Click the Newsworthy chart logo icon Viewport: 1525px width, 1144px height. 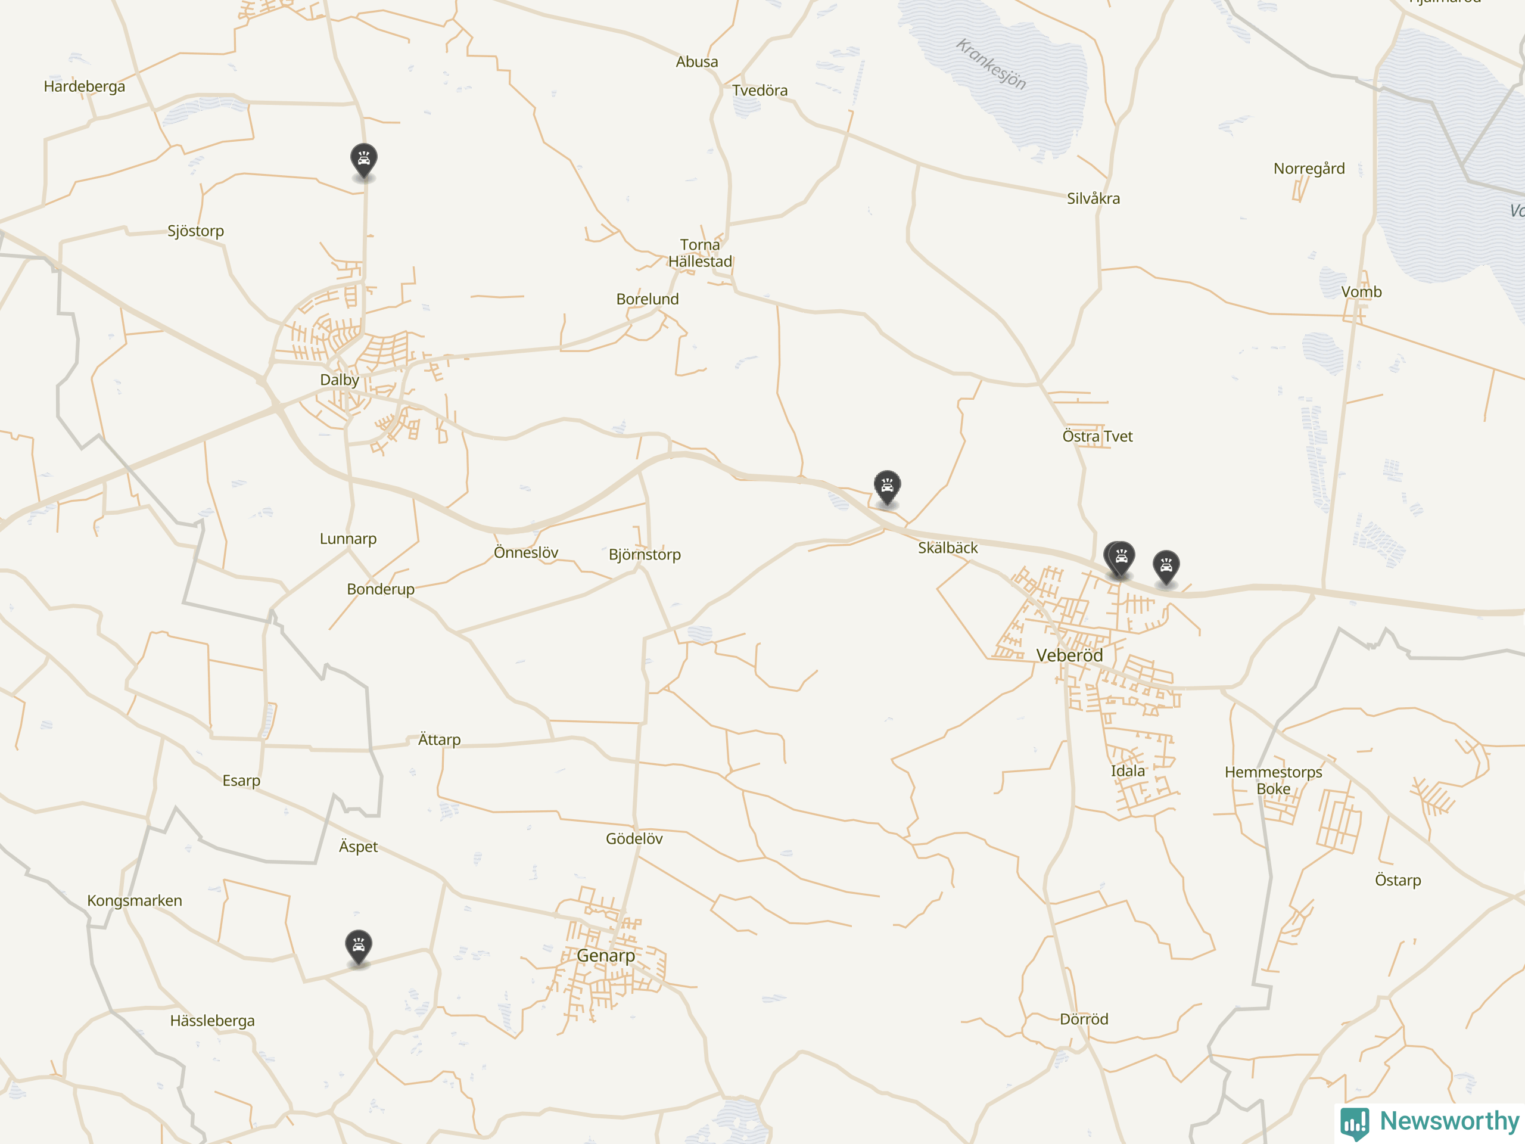click(1355, 1124)
